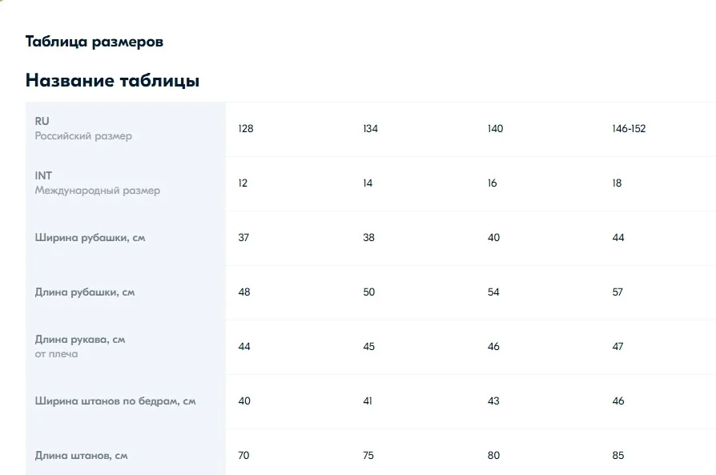Click international size 16 cell
Viewport: 716px width, 475px height.
point(492,183)
